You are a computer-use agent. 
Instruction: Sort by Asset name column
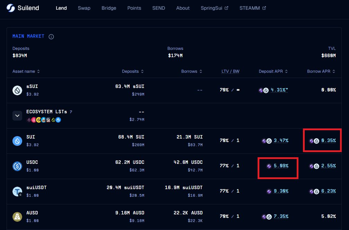tap(26, 71)
